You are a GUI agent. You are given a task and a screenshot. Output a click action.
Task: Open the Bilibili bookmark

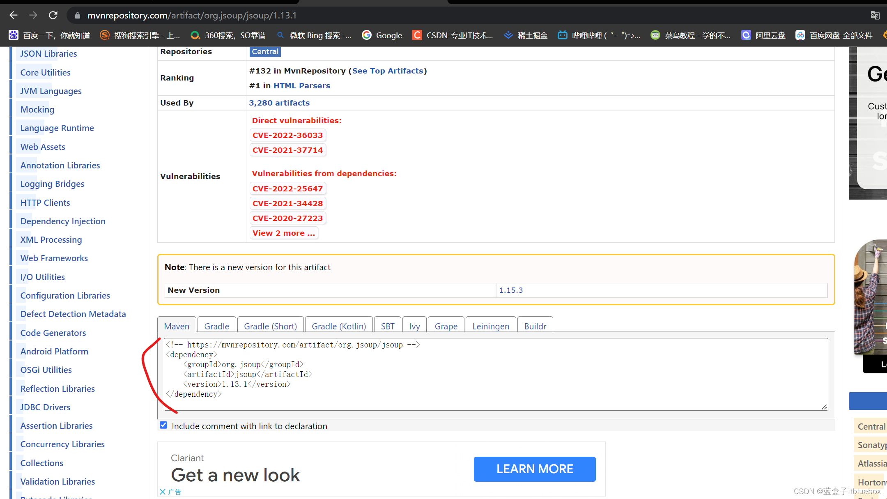[x=599, y=35]
